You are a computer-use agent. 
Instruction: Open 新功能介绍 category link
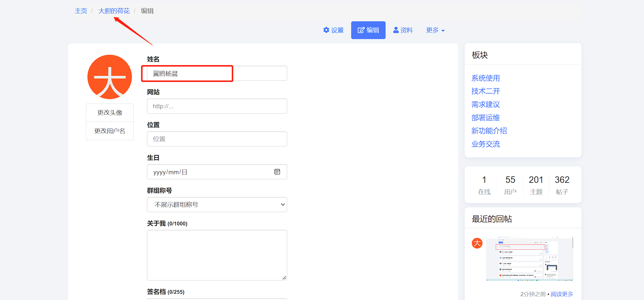[489, 131]
